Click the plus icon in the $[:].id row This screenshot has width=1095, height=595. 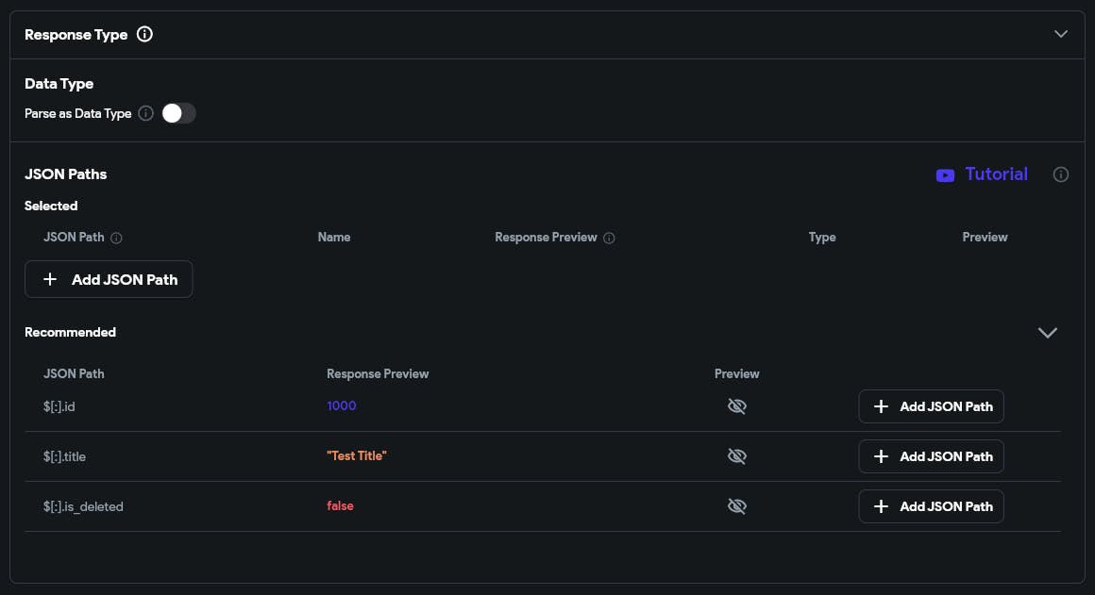[x=881, y=406]
